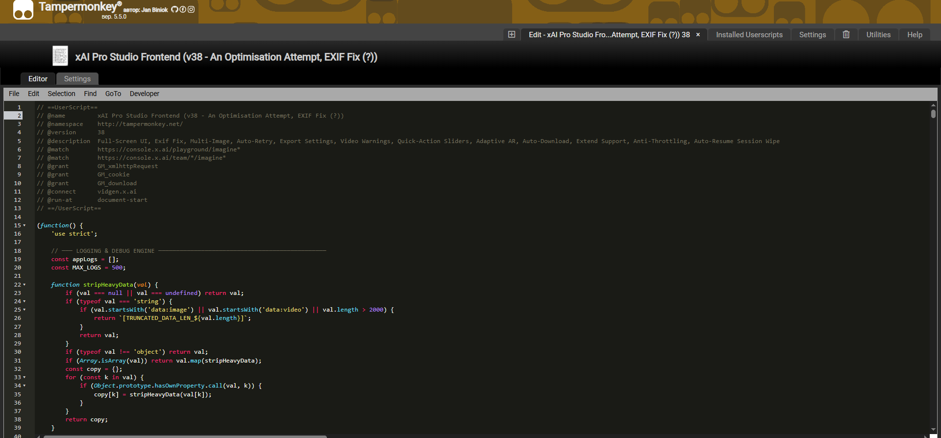
Task: Click the 'LOGGING & DEBUG ENGINE' comment
Action: 115,251
